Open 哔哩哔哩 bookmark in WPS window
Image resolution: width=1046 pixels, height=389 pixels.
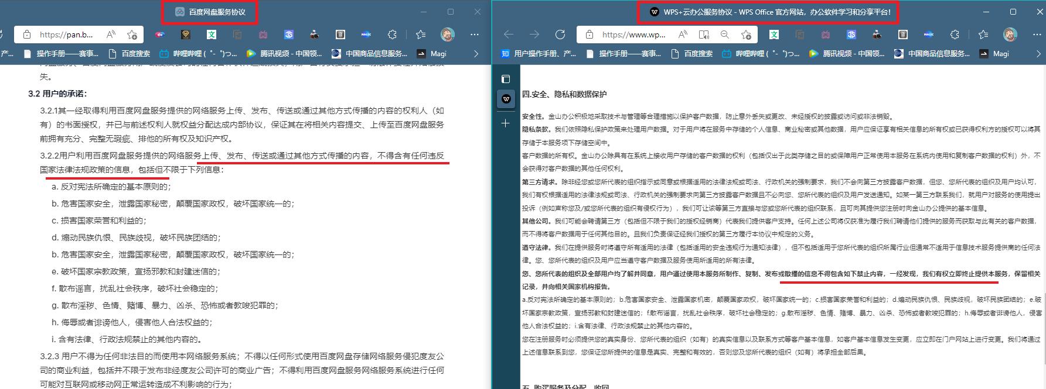point(761,53)
